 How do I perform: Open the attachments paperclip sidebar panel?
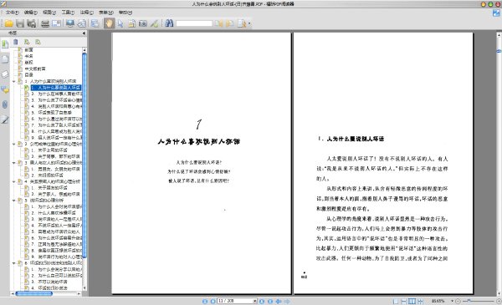[5, 104]
